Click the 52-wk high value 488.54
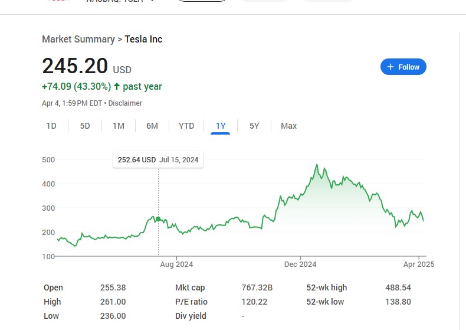This screenshot has width=466, height=330. coord(398,287)
